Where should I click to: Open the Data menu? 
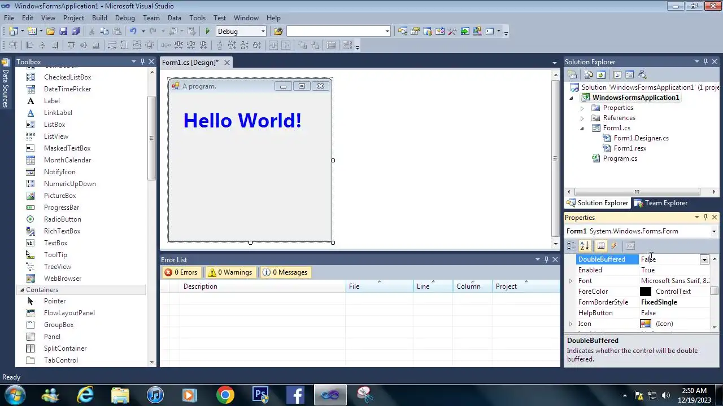coord(175,18)
